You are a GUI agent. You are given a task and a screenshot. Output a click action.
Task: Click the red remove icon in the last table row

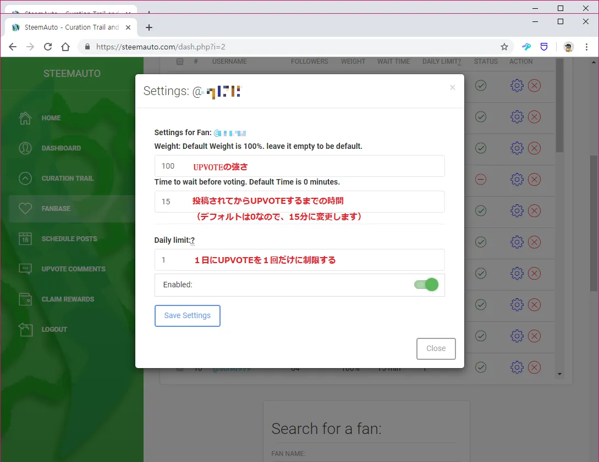534,368
